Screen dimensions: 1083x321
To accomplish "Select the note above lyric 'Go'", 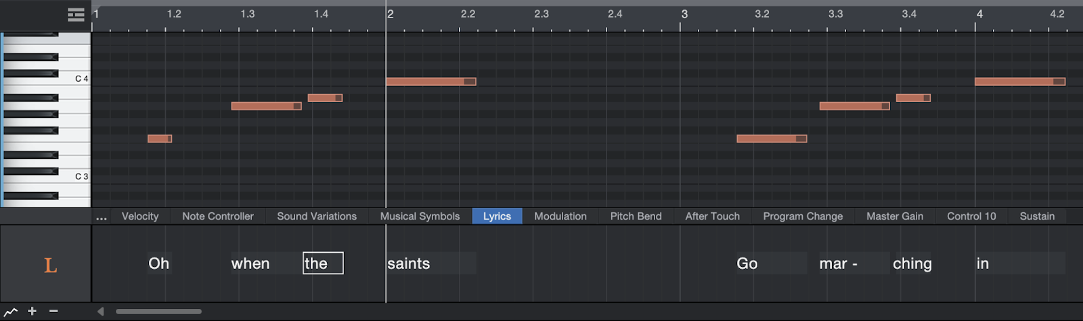I will point(772,139).
